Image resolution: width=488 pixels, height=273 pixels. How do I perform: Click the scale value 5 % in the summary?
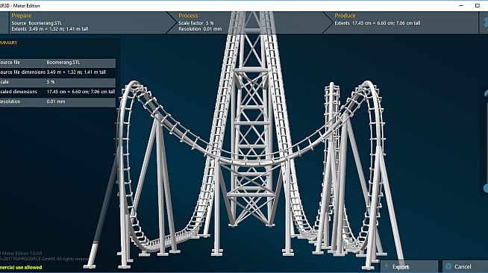coord(51,82)
